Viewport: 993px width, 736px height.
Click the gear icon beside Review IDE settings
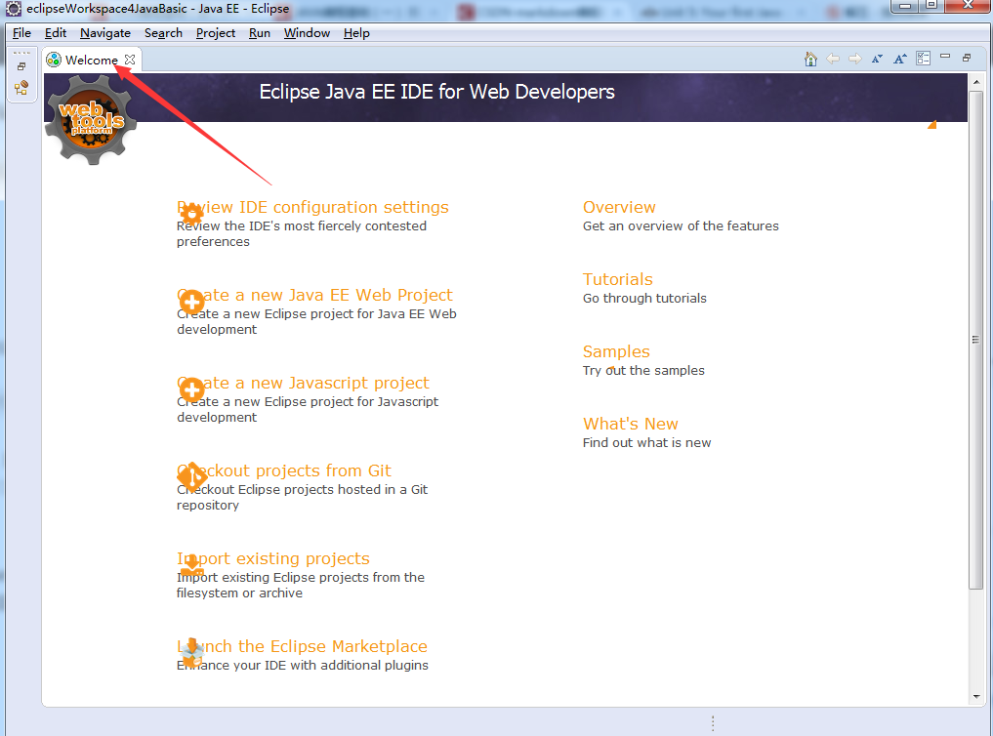(x=192, y=214)
